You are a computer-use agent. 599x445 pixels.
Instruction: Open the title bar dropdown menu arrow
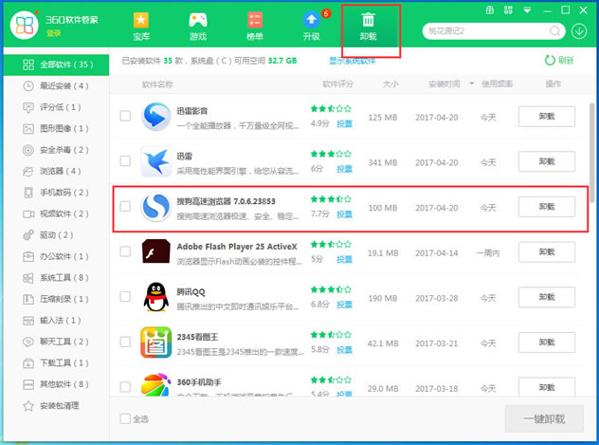[527, 10]
